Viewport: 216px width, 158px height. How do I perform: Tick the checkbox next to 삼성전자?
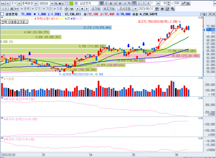tap(2, 14)
